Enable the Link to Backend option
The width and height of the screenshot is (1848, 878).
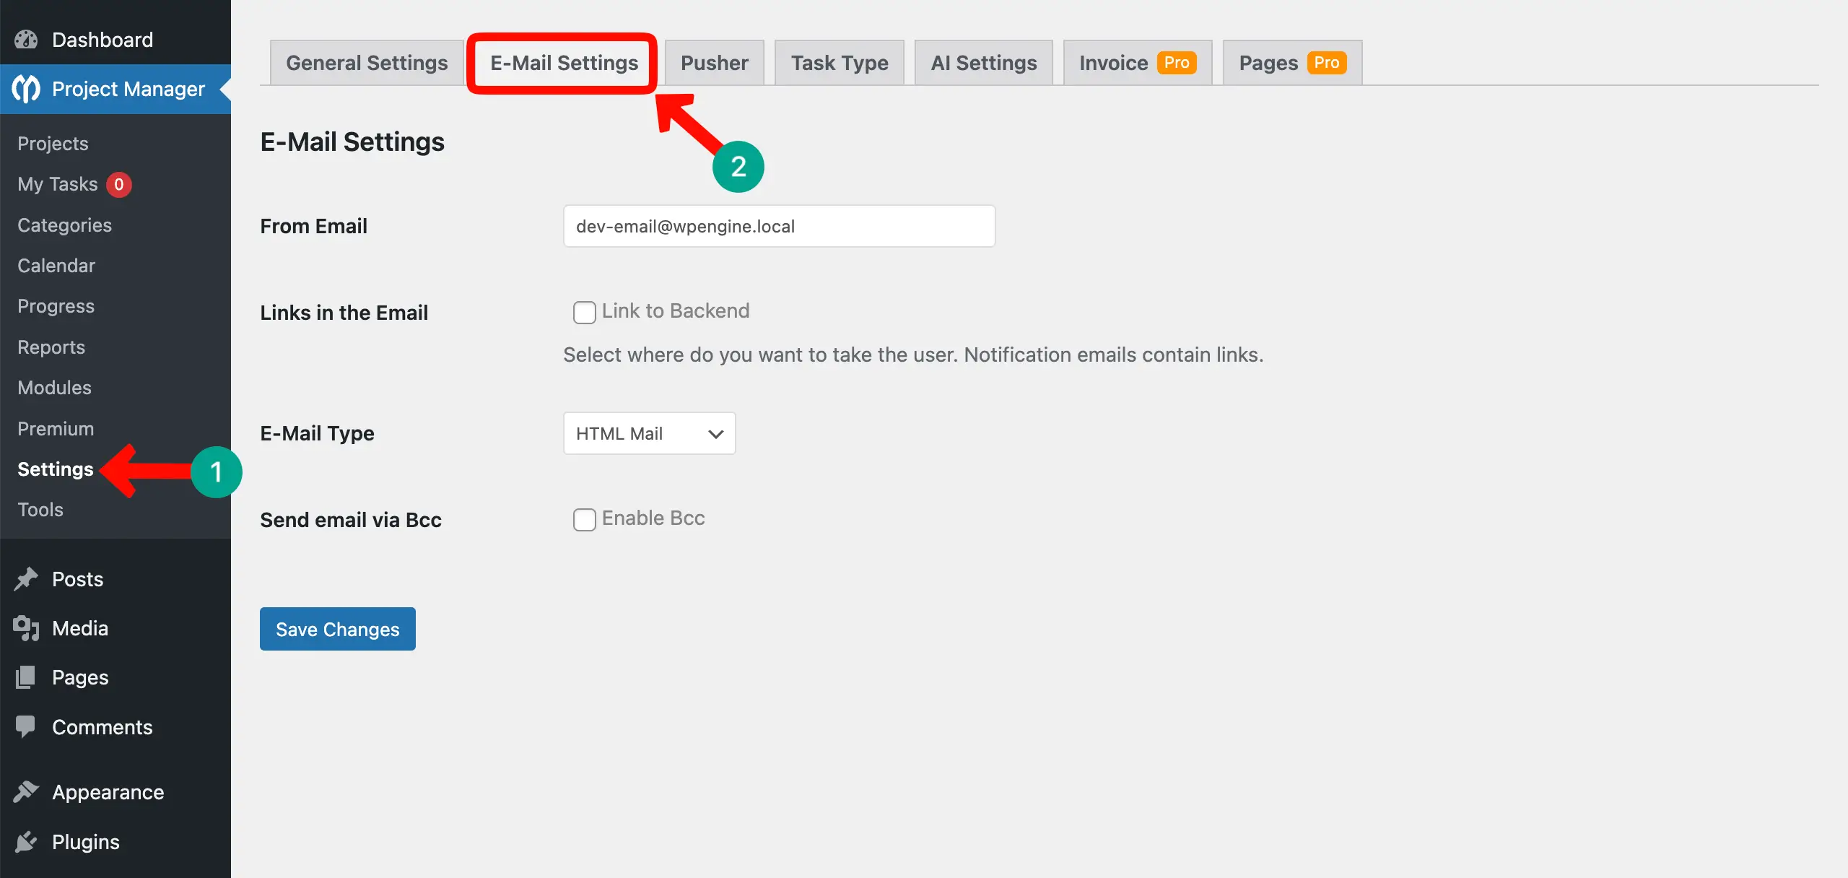pyautogui.click(x=584, y=312)
